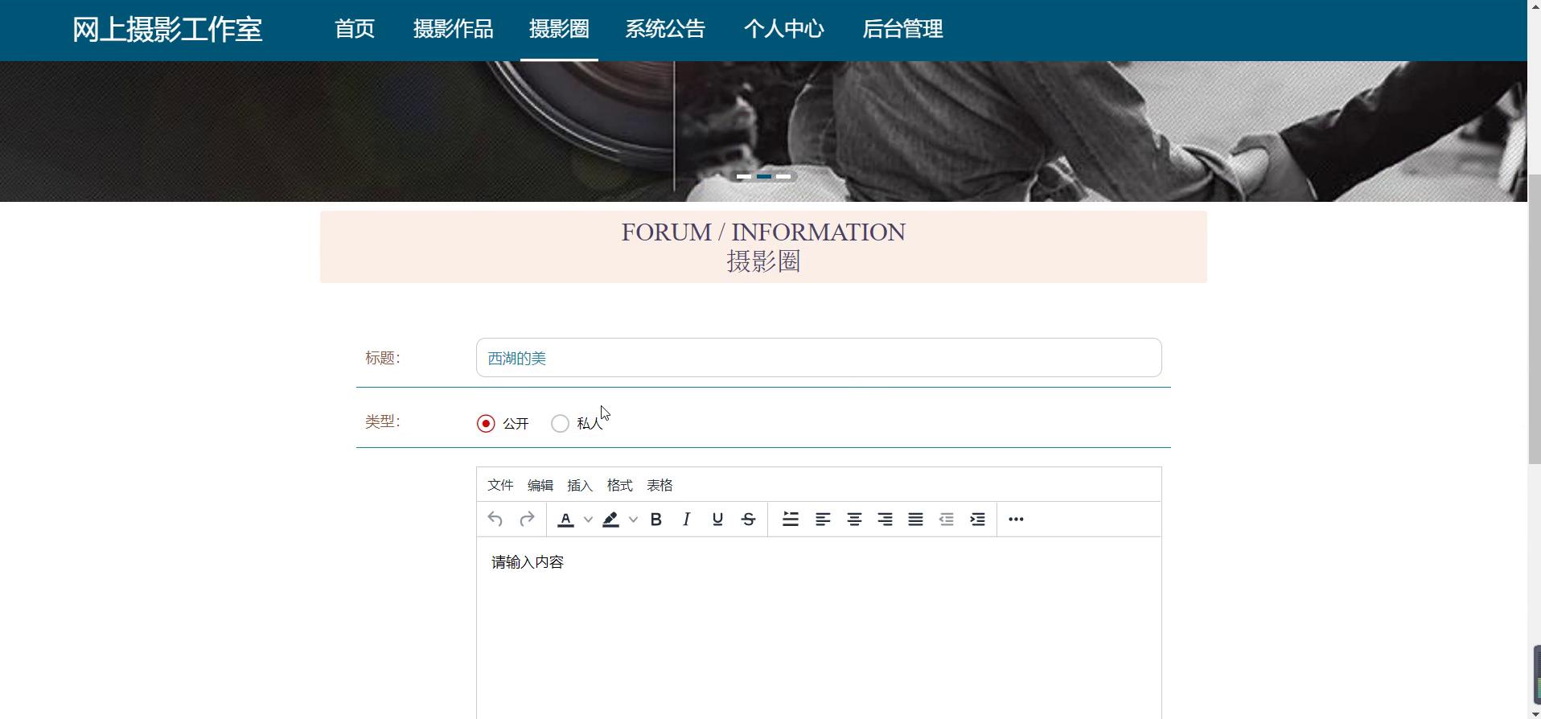Show more toolbar options (three dots)
The height and width of the screenshot is (719, 1541).
point(1016,520)
